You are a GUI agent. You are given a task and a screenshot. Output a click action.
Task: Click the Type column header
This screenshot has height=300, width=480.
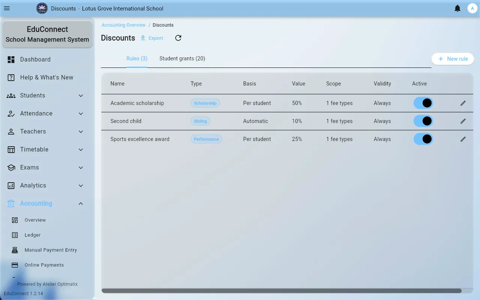(x=196, y=84)
